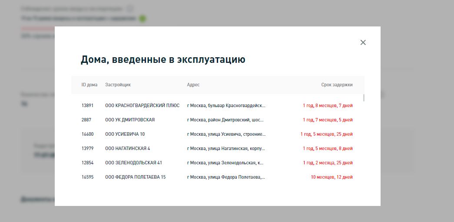
Task: Click developer ООО КРАСНОГВАРДЕЙСКИЙ ПЛЮС
Action: point(142,106)
